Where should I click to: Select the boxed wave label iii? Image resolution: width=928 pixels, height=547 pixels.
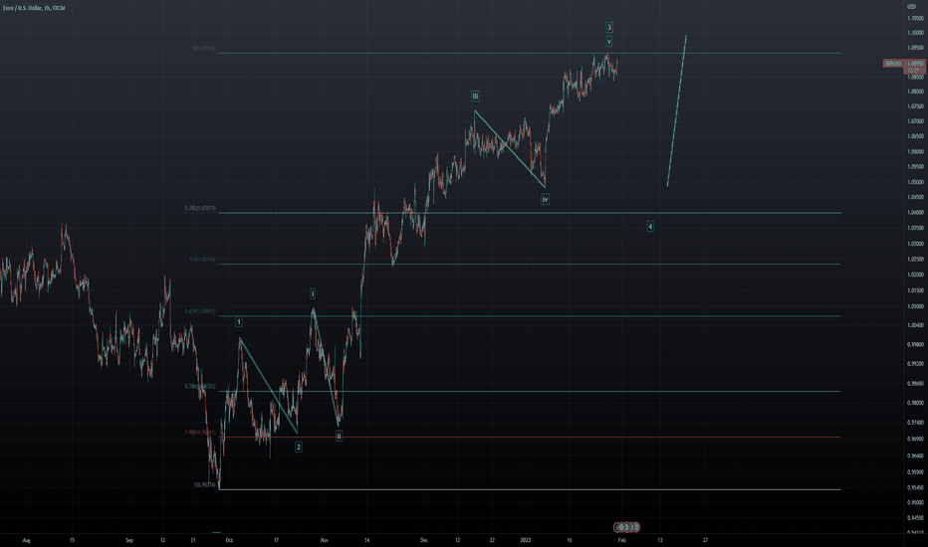pyautogui.click(x=475, y=95)
